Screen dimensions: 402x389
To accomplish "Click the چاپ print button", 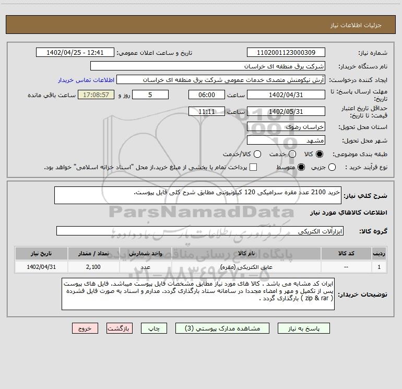I will point(154,328).
